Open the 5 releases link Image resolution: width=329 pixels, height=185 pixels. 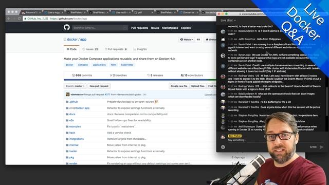(x=155, y=76)
